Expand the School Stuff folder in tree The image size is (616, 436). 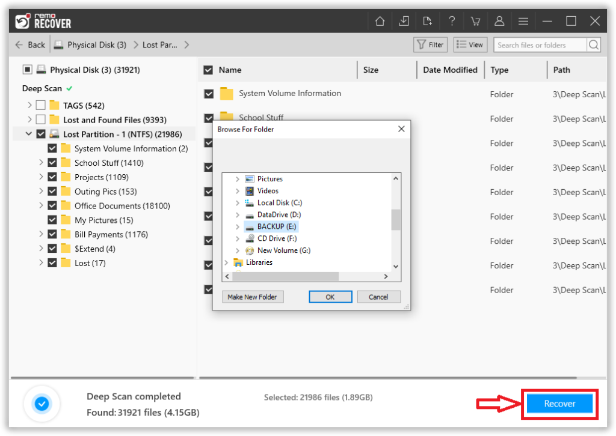click(x=41, y=162)
